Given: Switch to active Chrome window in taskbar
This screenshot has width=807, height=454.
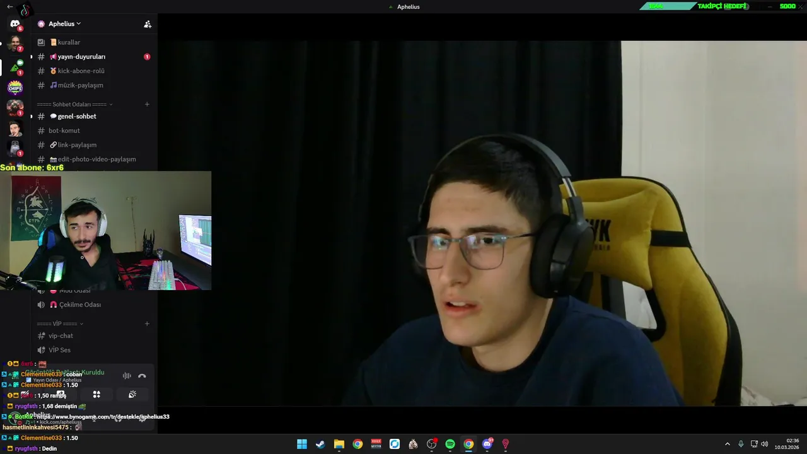Looking at the screenshot, I should click(468, 444).
